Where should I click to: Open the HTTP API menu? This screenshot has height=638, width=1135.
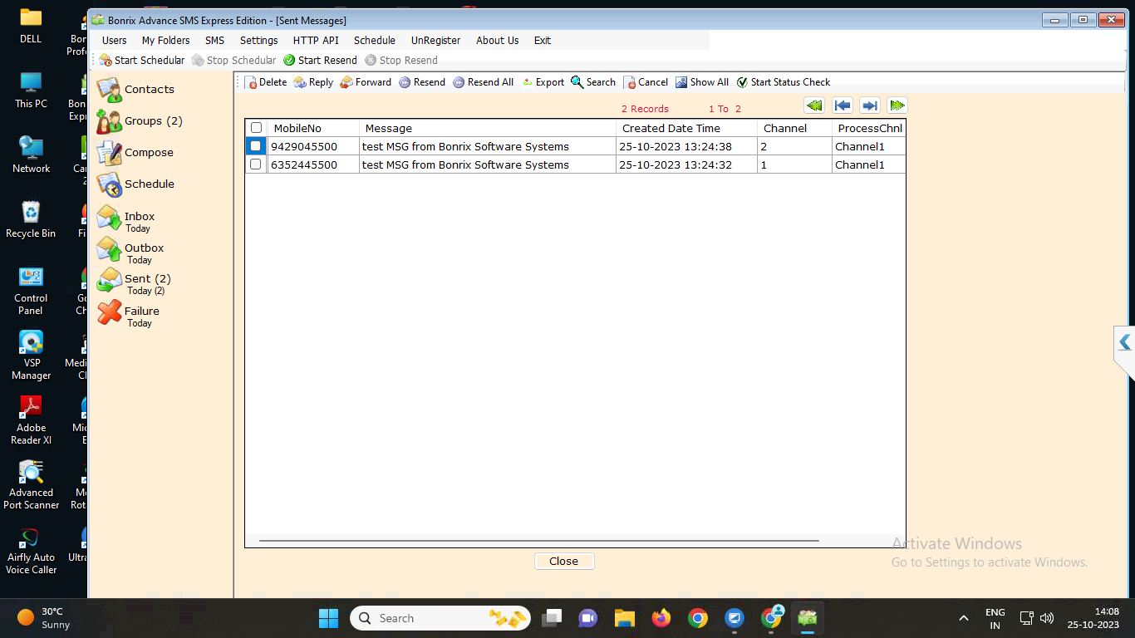(x=316, y=40)
